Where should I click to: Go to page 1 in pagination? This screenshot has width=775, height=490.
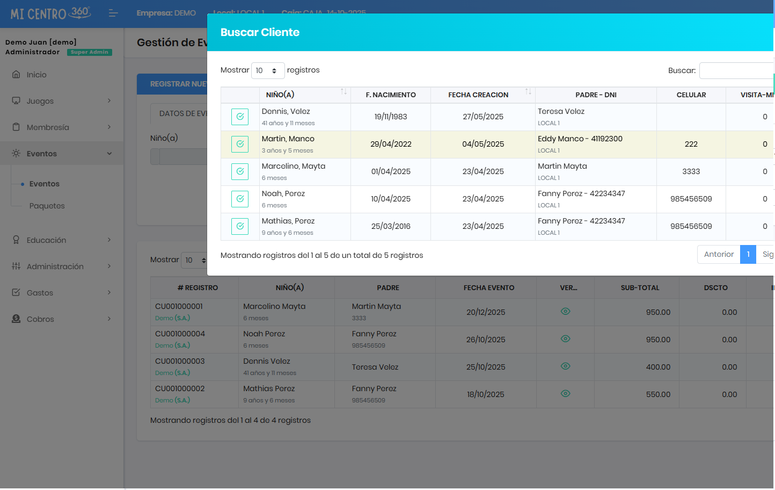[x=748, y=255]
